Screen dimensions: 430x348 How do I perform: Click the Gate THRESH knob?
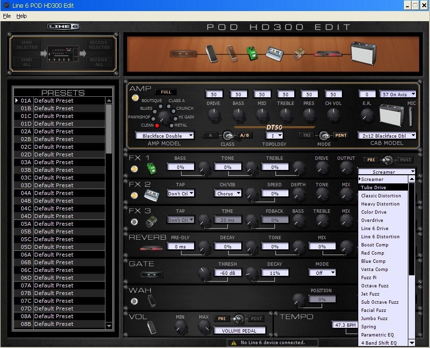(x=204, y=274)
